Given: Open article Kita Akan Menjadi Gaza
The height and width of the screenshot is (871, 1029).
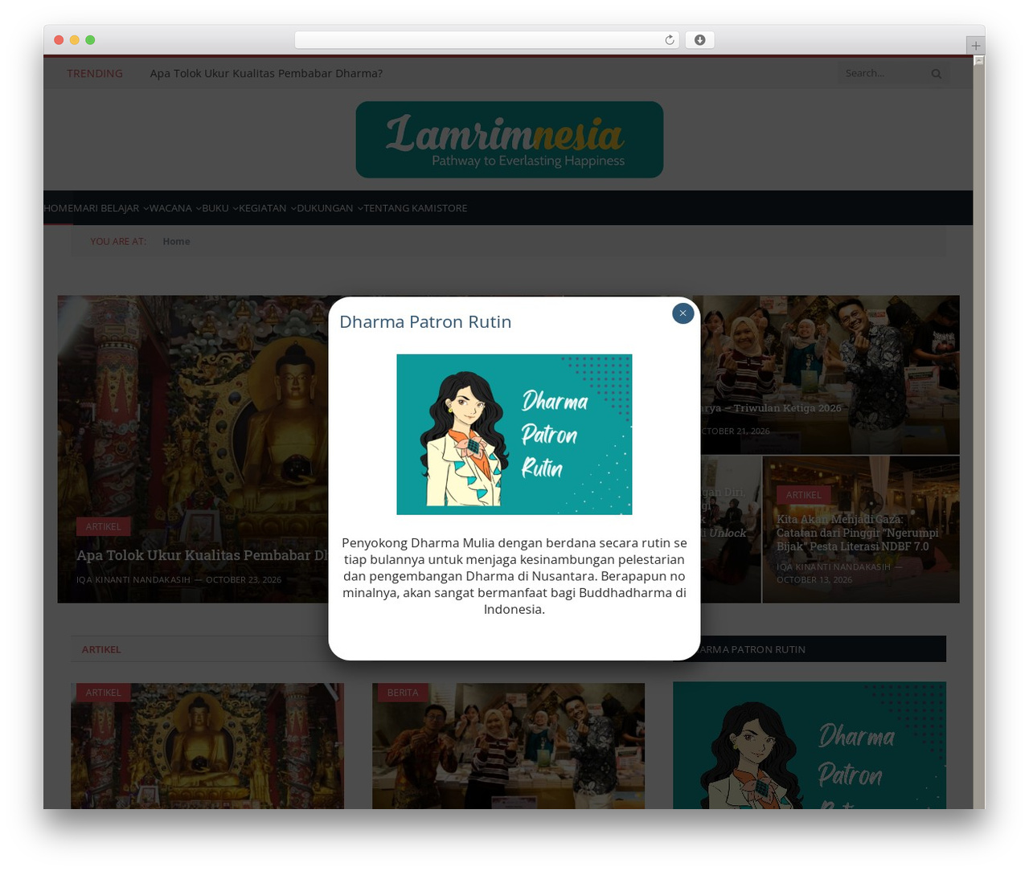Looking at the screenshot, I should (x=857, y=533).
